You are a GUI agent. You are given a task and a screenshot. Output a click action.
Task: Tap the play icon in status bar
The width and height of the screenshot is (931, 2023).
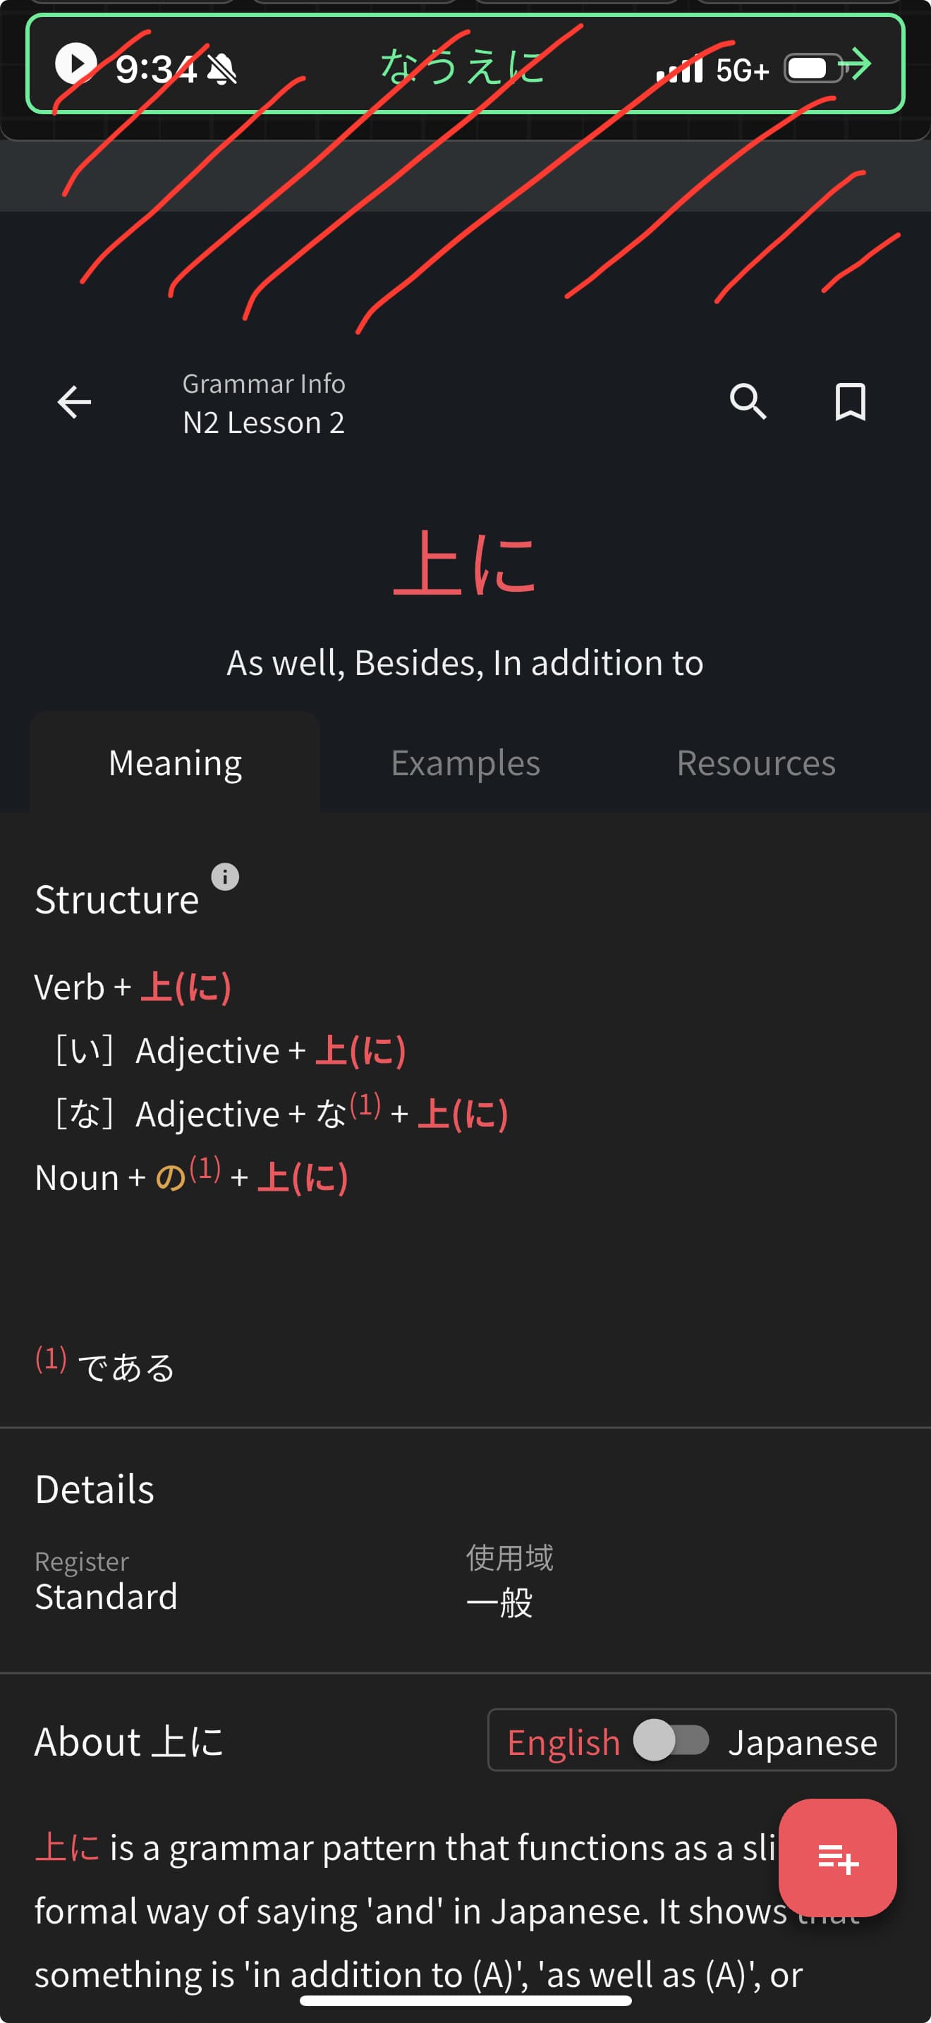pos(76,63)
